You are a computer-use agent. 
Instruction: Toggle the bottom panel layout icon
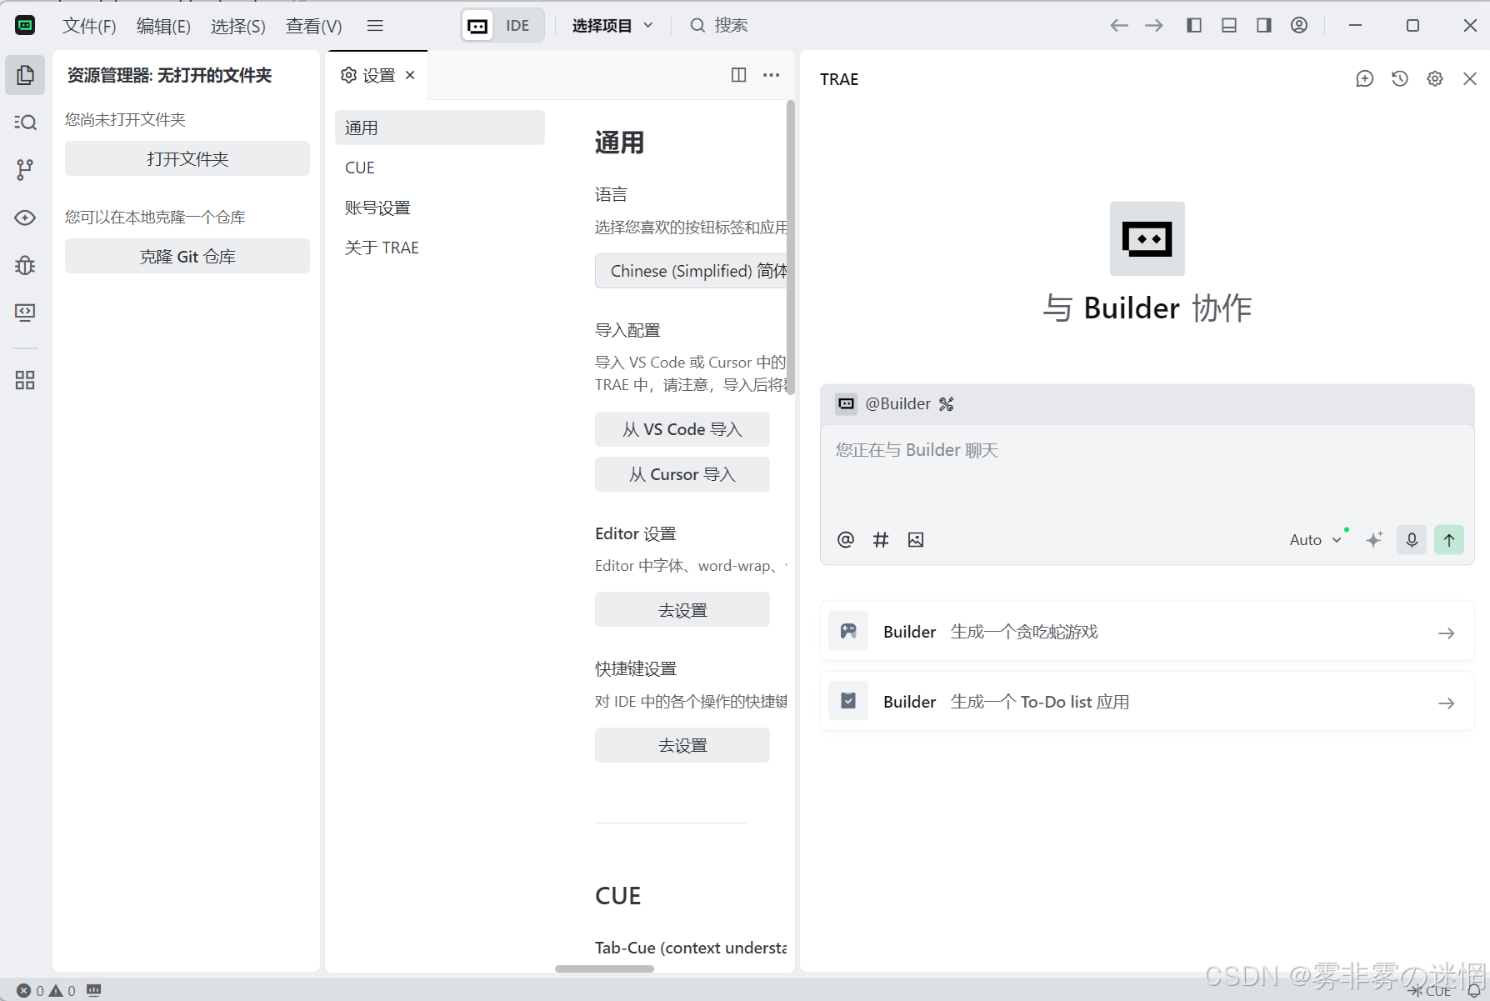[1229, 26]
